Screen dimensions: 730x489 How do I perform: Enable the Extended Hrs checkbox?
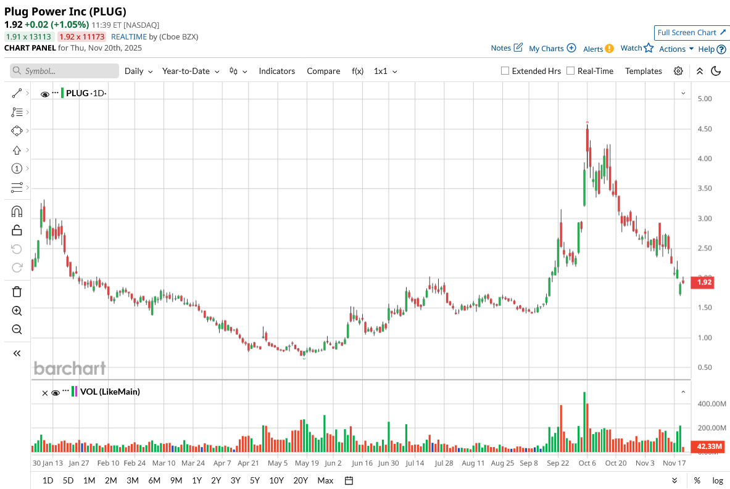pos(505,71)
